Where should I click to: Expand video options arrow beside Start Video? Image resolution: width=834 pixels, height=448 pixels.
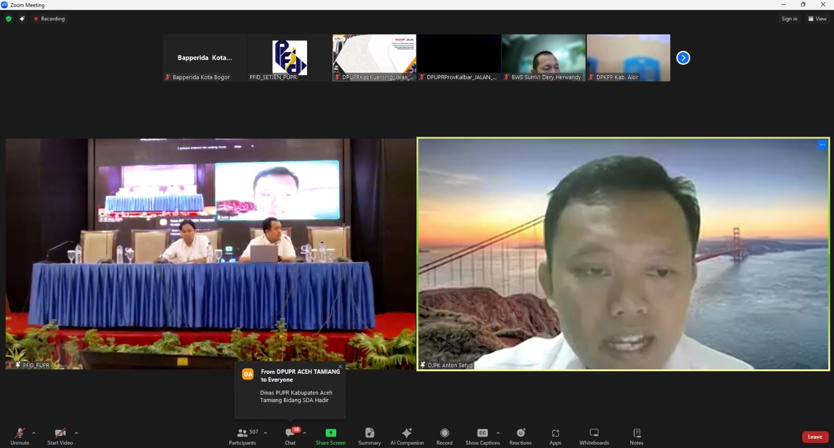tap(76, 433)
